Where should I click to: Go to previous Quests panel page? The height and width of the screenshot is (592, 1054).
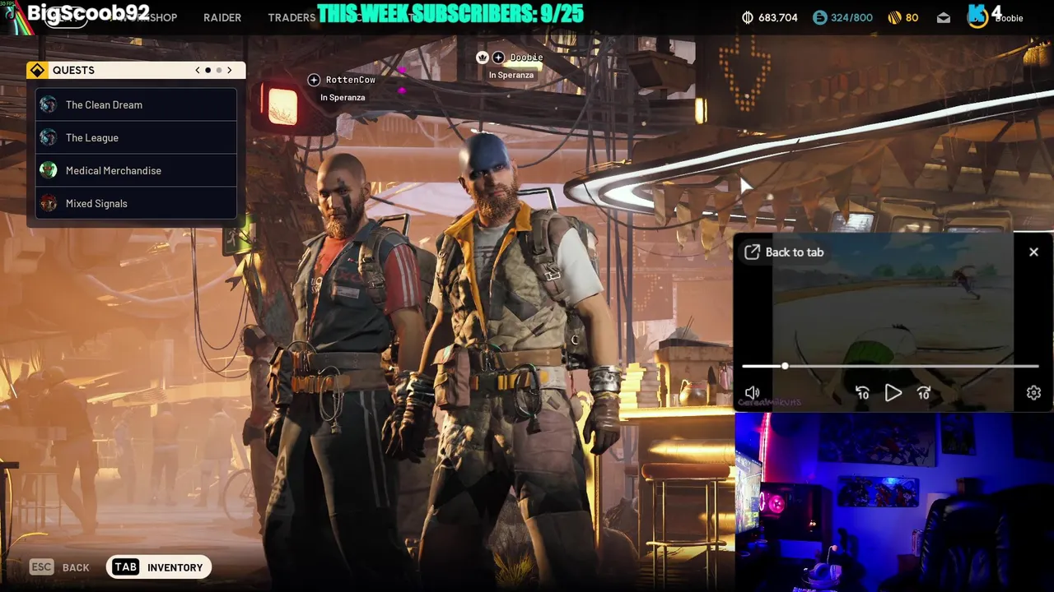pyautogui.click(x=198, y=70)
